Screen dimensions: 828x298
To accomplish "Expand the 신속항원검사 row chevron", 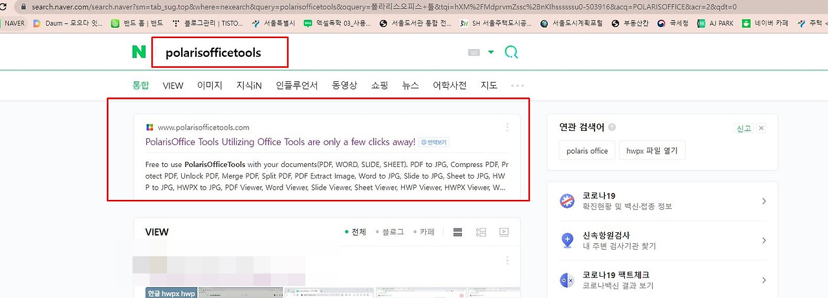I will click(764, 241).
